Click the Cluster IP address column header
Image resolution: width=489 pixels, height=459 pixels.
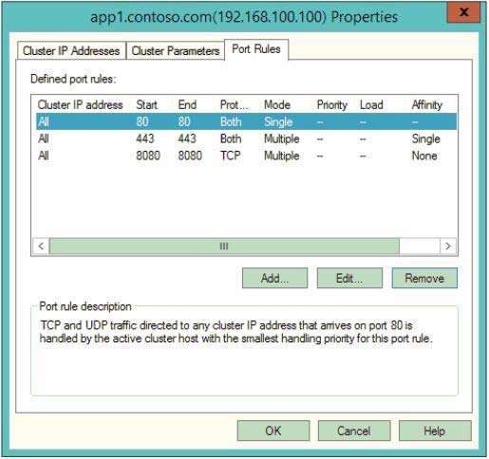click(81, 104)
